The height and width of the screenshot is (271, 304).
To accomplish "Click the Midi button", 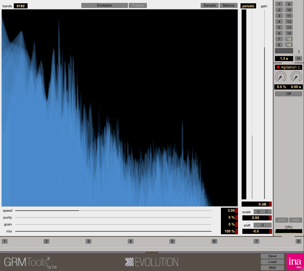I will pyautogui.click(x=272, y=268).
